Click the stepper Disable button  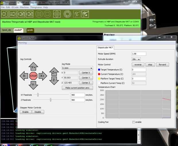coord(38,112)
